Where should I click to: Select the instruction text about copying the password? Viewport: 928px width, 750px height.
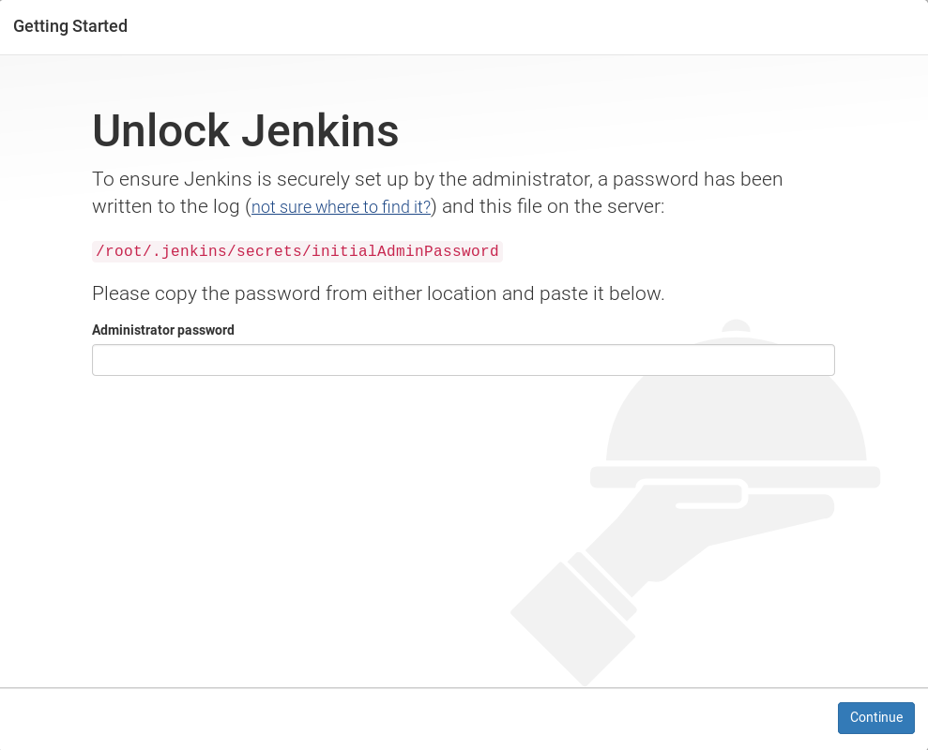tap(377, 293)
